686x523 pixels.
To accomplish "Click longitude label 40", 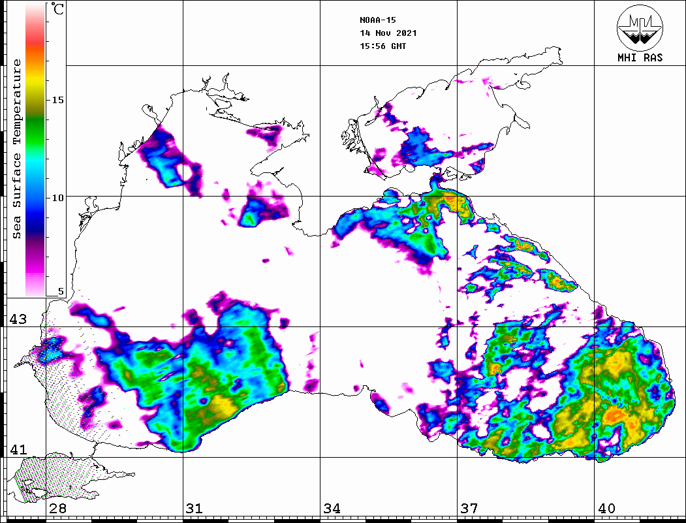I will pyautogui.click(x=606, y=508).
